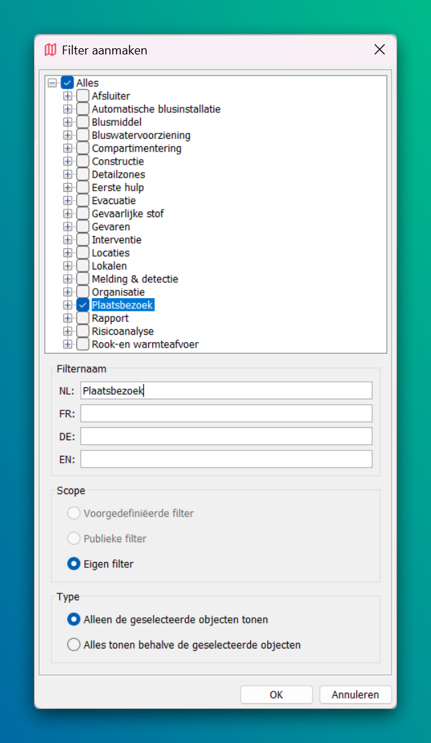Select the Eigen filter radio option
Screen dimensions: 431x743
(73, 564)
